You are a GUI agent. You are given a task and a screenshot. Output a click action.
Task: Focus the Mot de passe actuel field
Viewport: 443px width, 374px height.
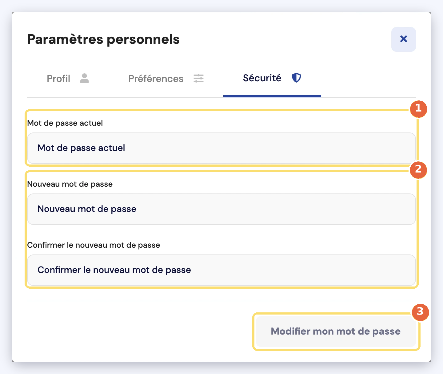(221, 148)
